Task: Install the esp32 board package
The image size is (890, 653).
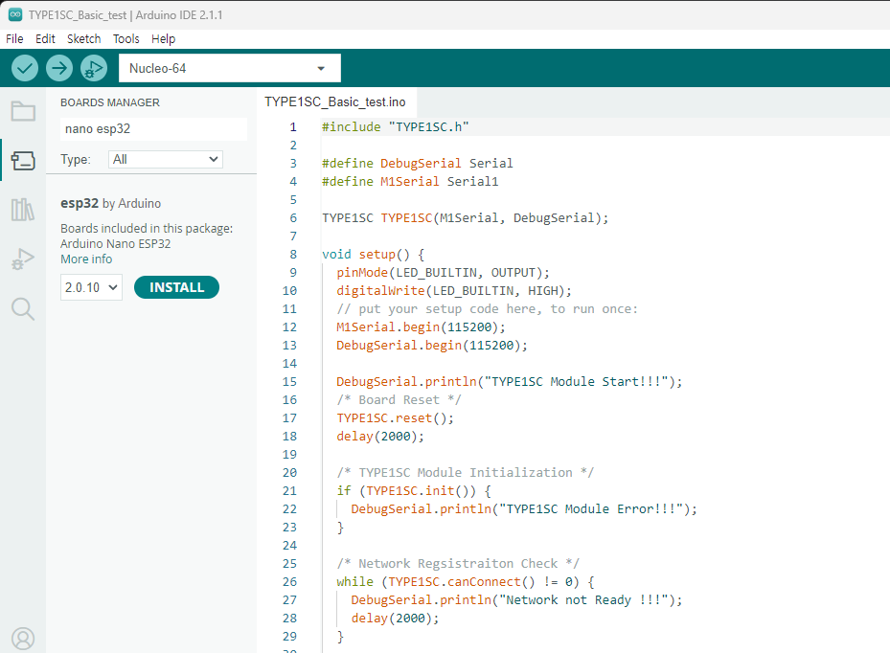Action: [176, 287]
